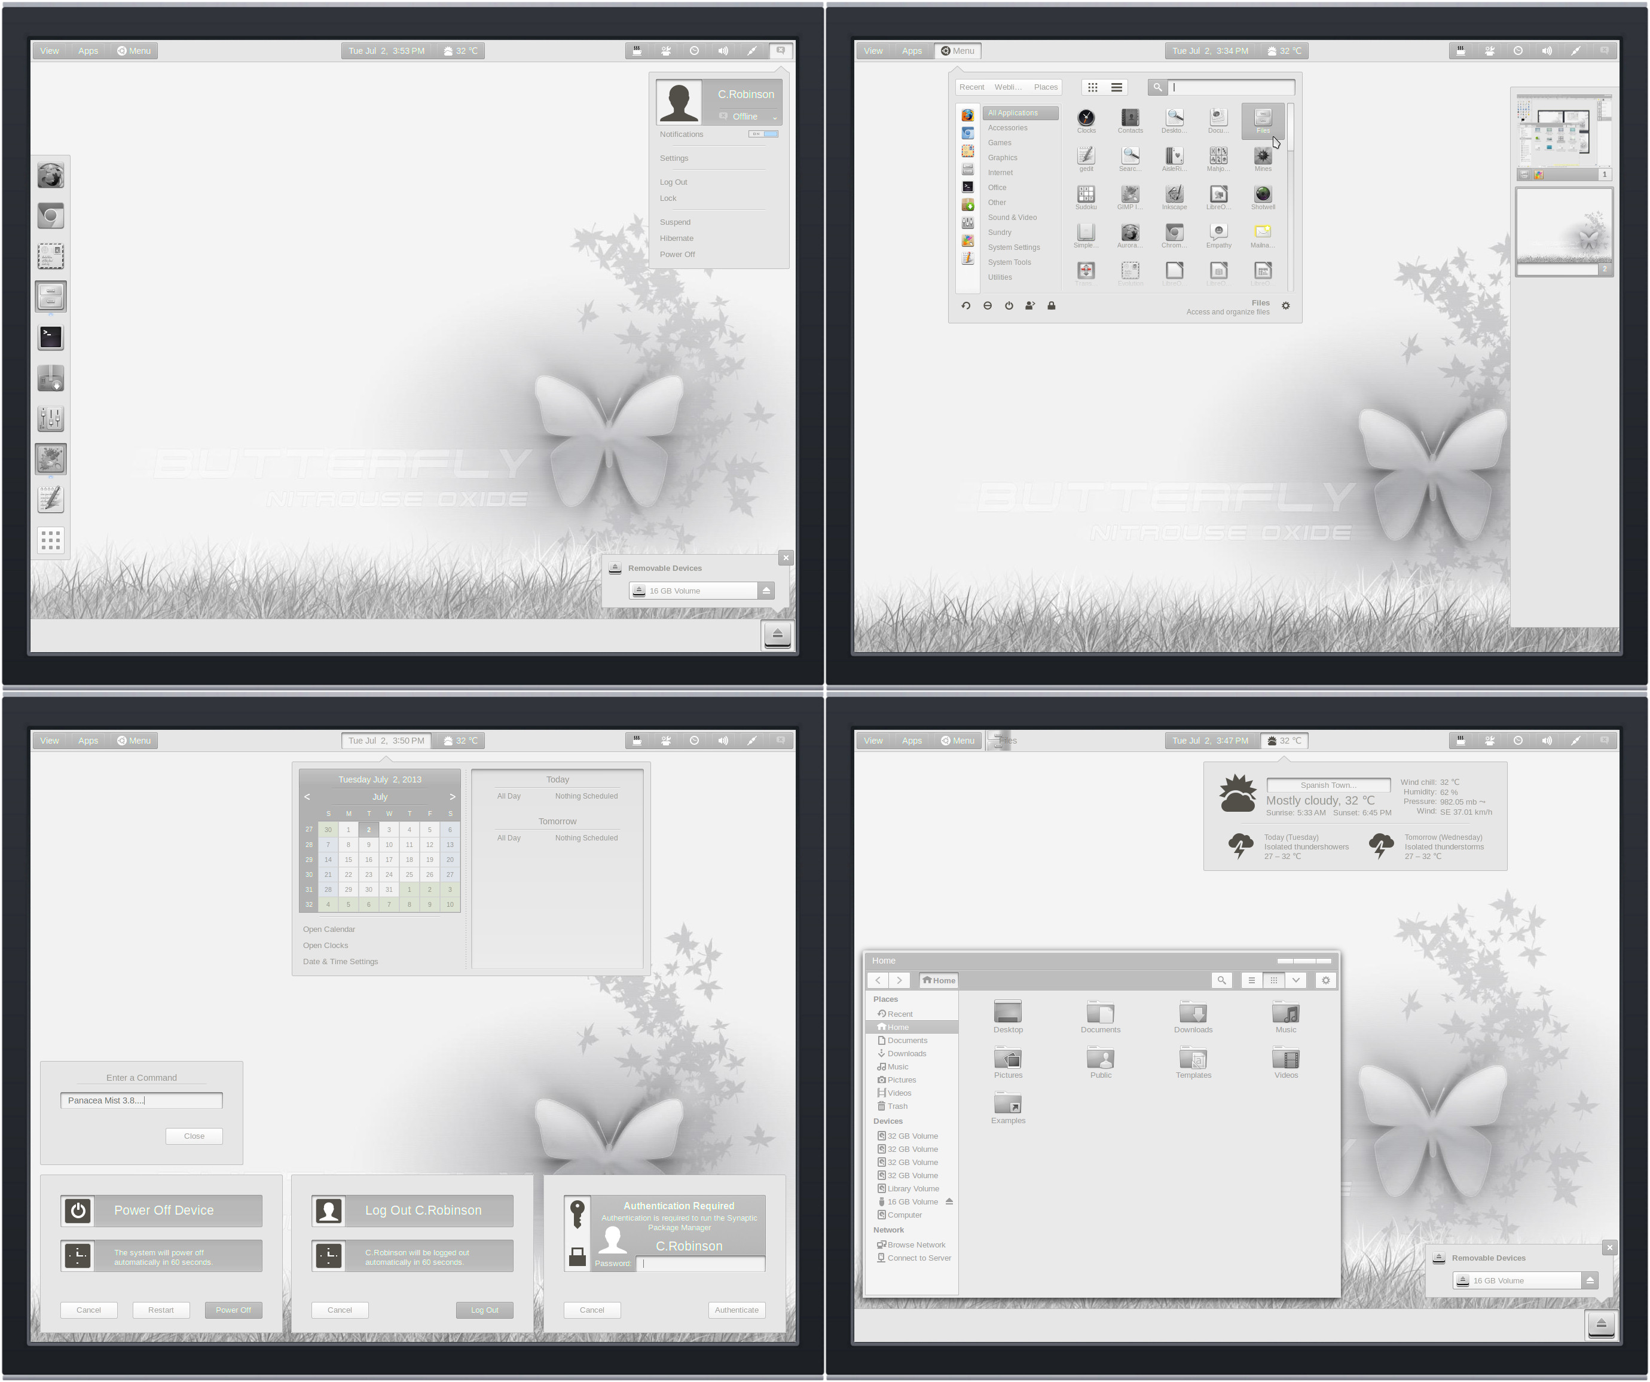Click the Password field in authentication dialog
1650x1382 pixels.
click(x=701, y=1264)
